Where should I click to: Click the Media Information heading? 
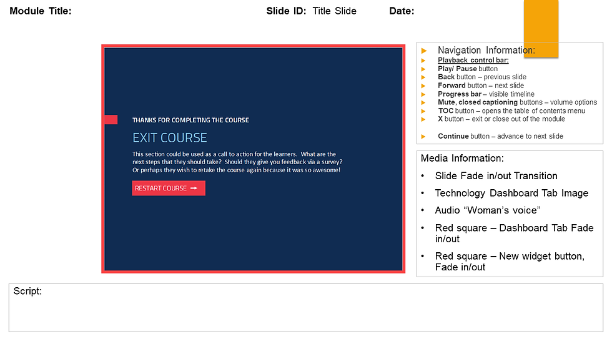[x=462, y=158]
